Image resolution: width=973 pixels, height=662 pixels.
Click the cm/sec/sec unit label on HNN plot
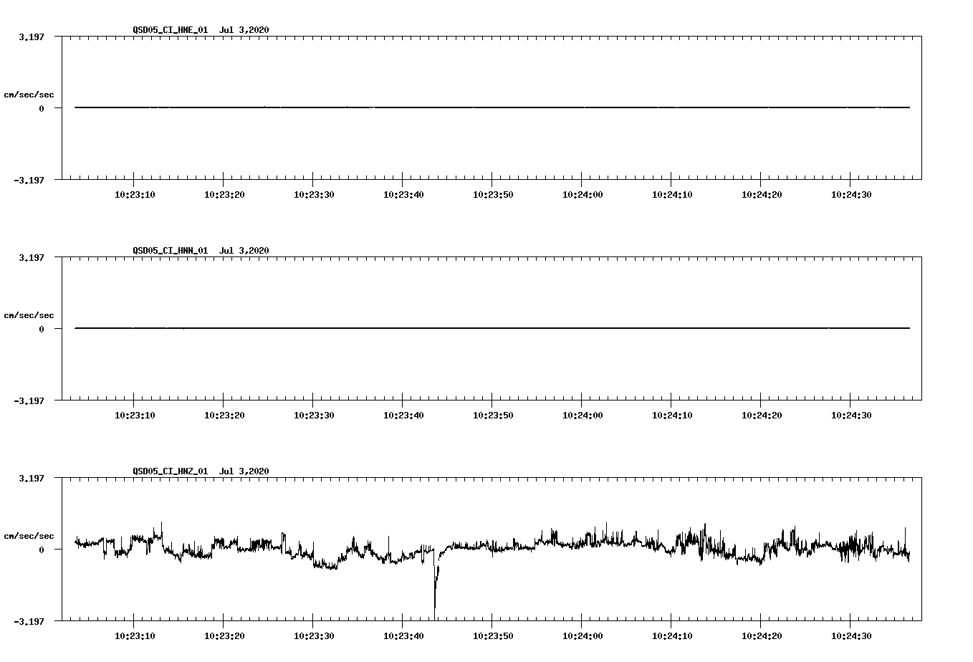[29, 315]
